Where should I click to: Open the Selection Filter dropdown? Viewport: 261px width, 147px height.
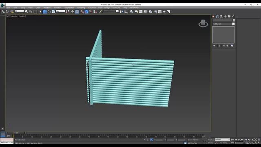pyautogui.click(x=20, y=11)
